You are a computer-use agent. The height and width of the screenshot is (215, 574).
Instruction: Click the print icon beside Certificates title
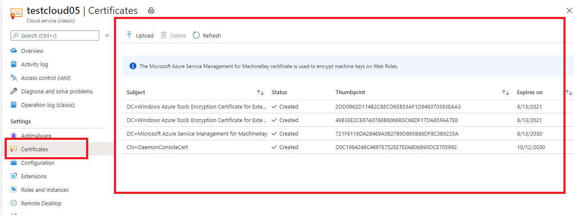(151, 11)
